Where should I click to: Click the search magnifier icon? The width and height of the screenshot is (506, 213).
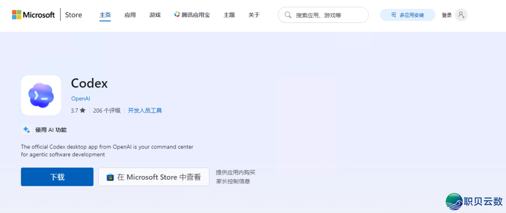point(288,15)
